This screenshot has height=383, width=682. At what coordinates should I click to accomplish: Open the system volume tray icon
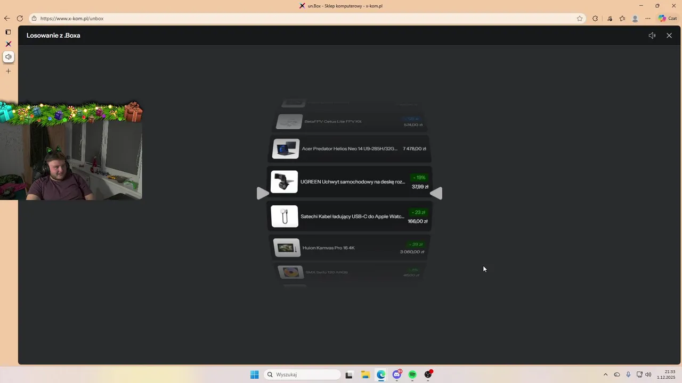pyautogui.click(x=648, y=374)
